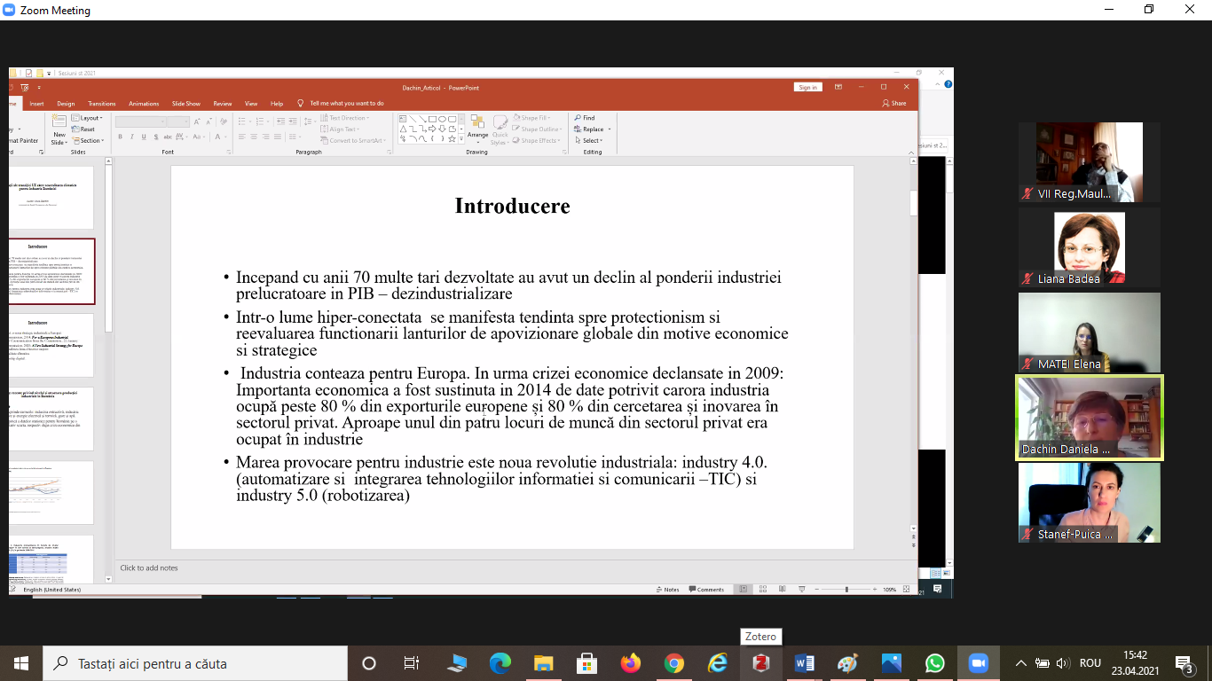
Task: Click to add notes area
Action: click(x=149, y=567)
